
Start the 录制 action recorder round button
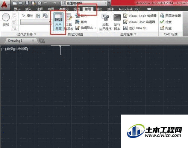click(x=6, y=20)
